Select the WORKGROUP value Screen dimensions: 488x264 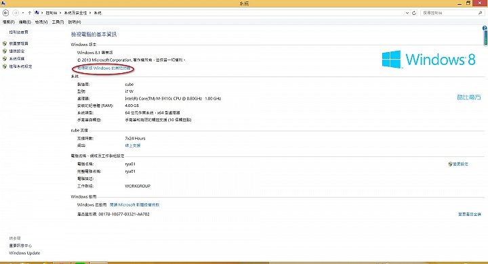coord(138,186)
